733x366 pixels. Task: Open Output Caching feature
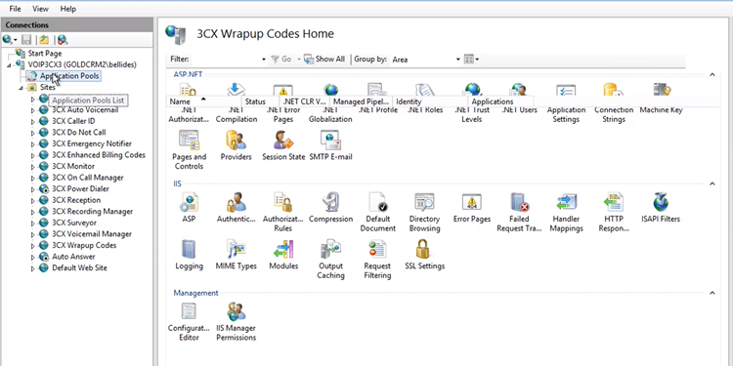330,260
